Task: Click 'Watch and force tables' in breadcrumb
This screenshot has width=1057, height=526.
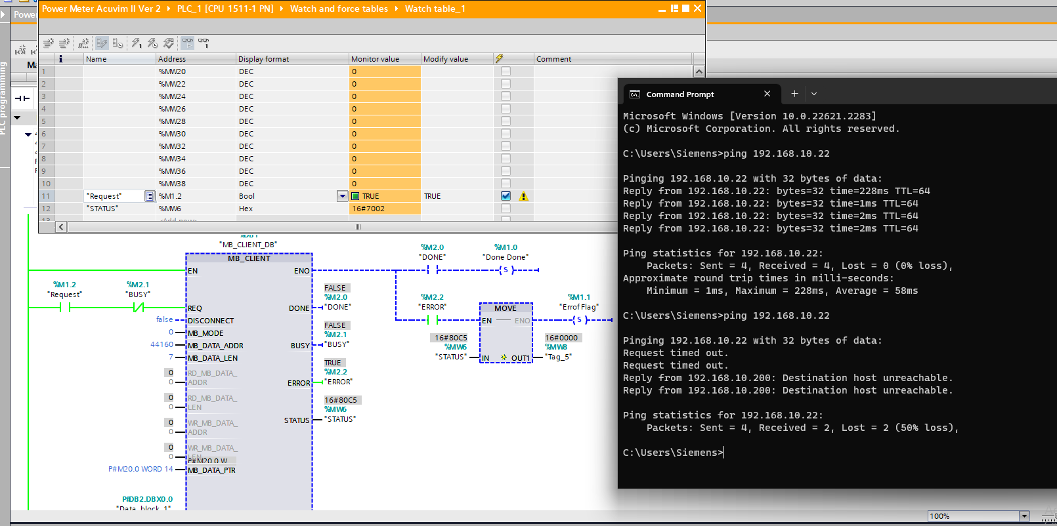Action: coord(339,9)
